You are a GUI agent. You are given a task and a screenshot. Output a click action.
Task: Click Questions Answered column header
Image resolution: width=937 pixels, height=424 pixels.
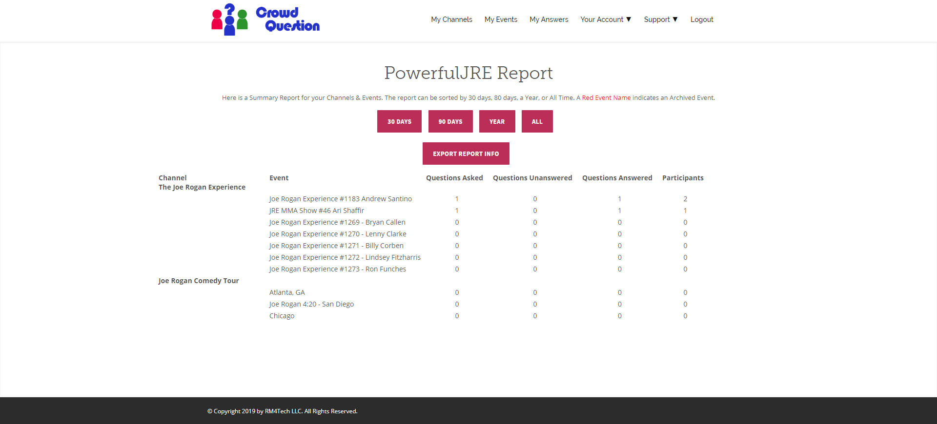coord(617,178)
